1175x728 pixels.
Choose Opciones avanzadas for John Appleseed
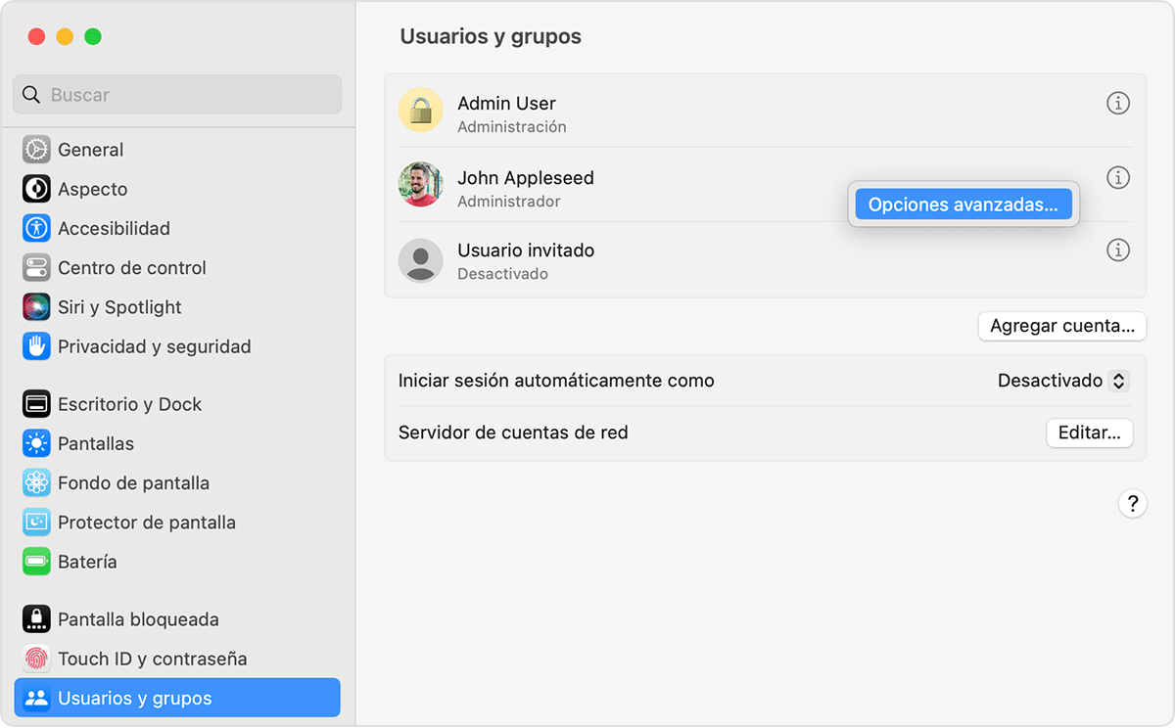[963, 204]
